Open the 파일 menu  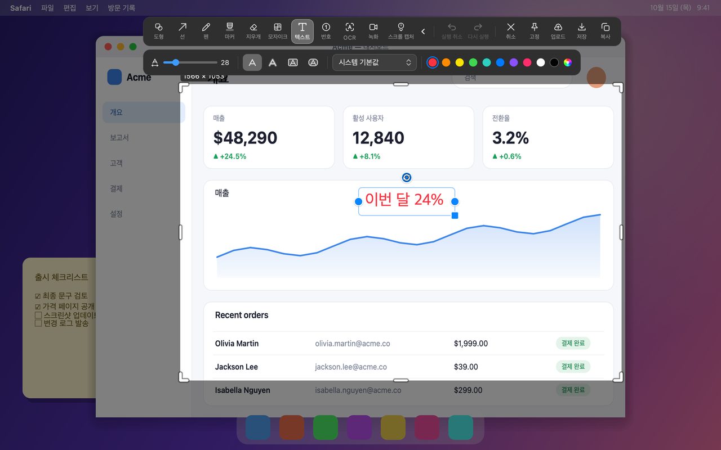(x=47, y=8)
